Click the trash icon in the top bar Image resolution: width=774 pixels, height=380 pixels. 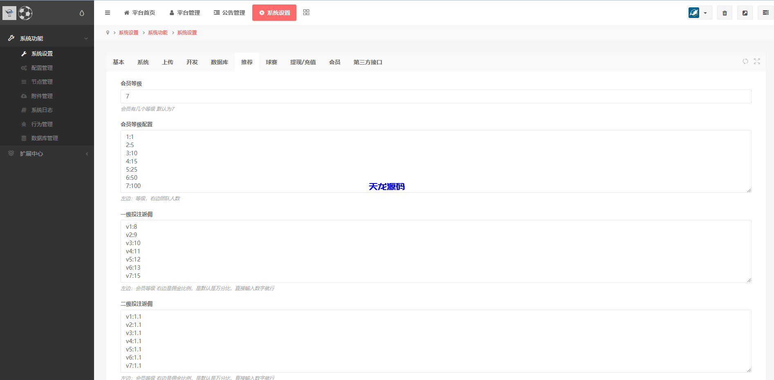[725, 13]
